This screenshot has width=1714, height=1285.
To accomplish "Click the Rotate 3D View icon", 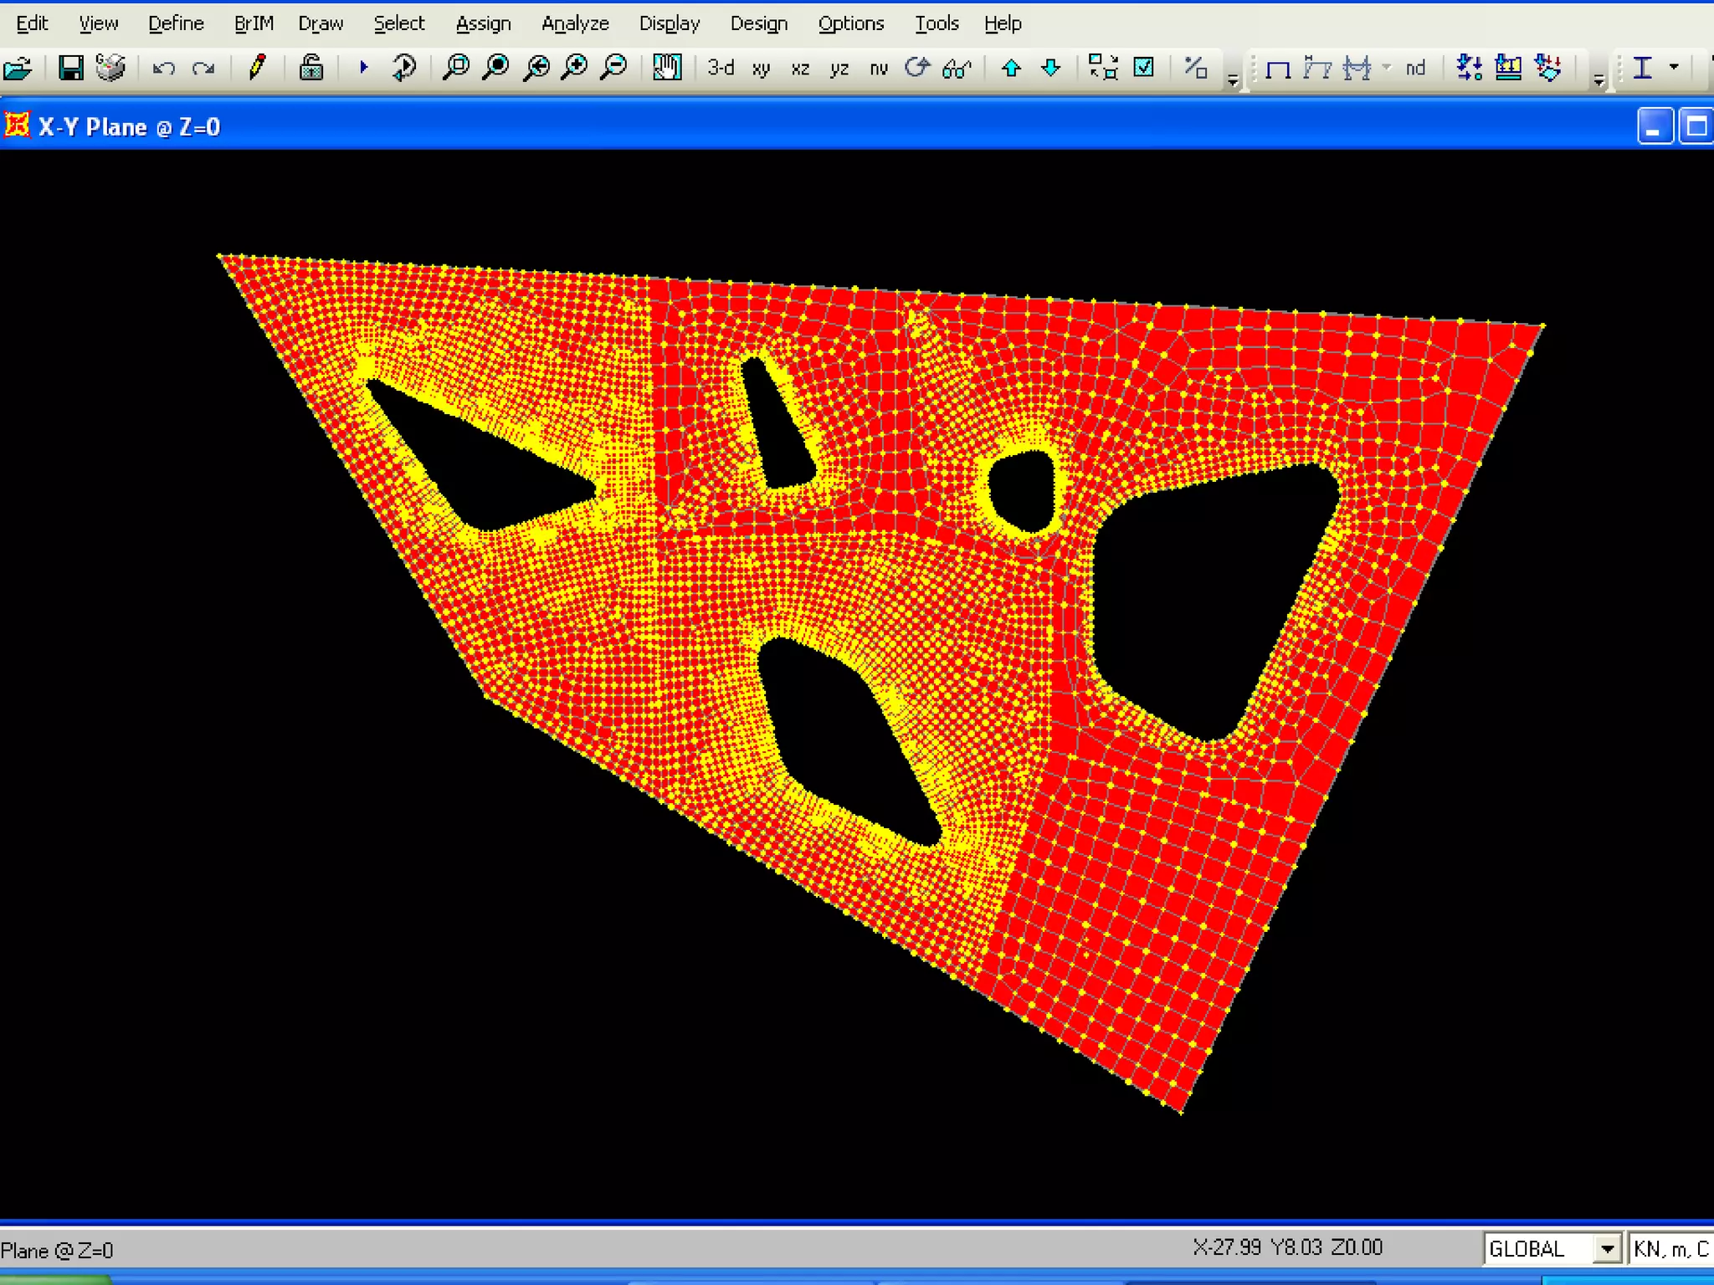I will click(x=917, y=68).
